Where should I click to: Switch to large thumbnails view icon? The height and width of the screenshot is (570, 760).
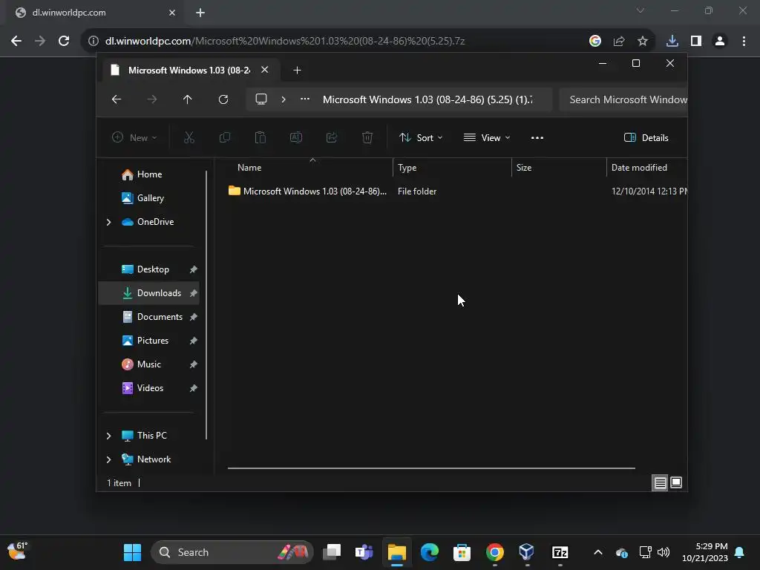coord(676,482)
